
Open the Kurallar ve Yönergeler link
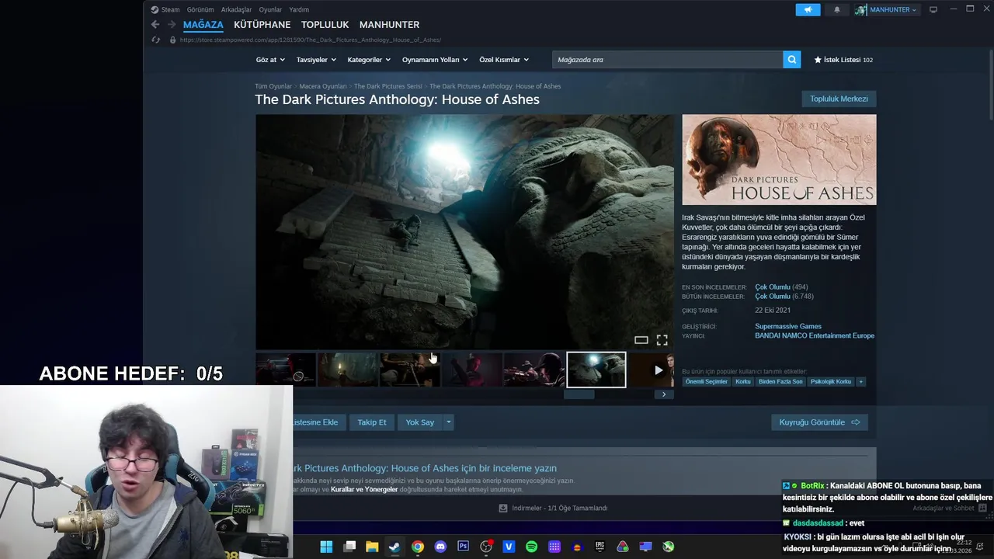[364, 490]
